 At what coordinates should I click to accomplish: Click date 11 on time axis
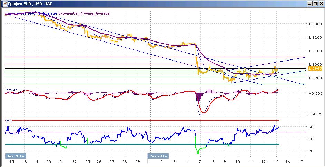point(250,161)
